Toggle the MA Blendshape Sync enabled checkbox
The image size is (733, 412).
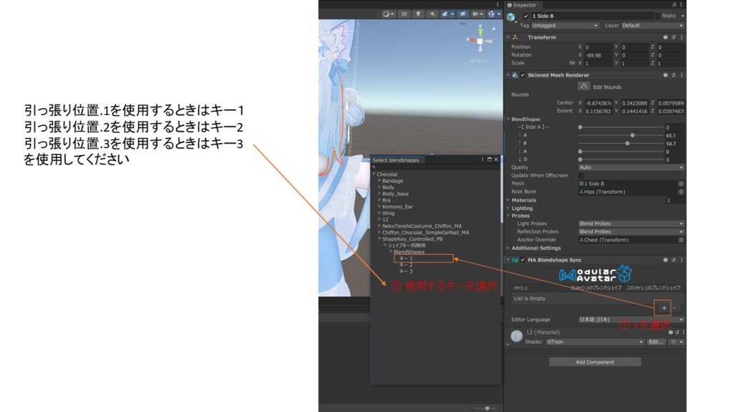(x=523, y=260)
